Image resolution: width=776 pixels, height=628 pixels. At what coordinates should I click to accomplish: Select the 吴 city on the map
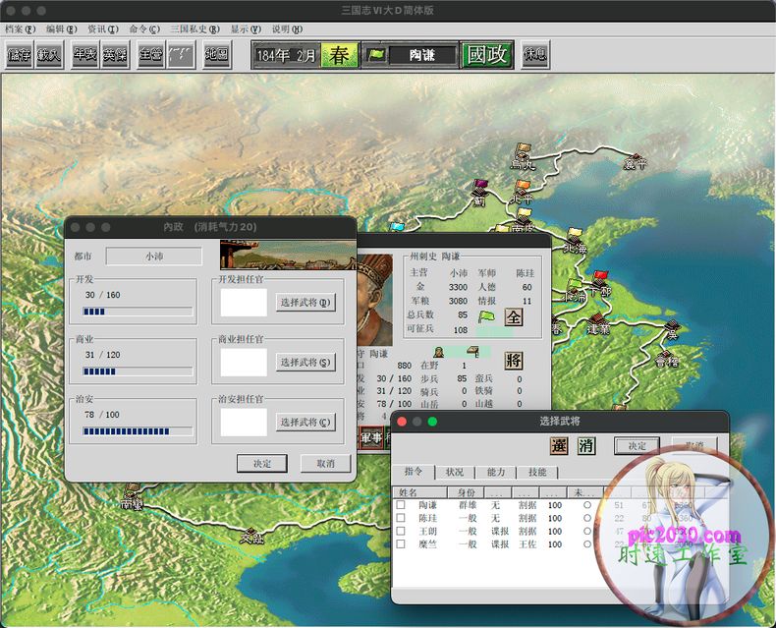(672, 329)
